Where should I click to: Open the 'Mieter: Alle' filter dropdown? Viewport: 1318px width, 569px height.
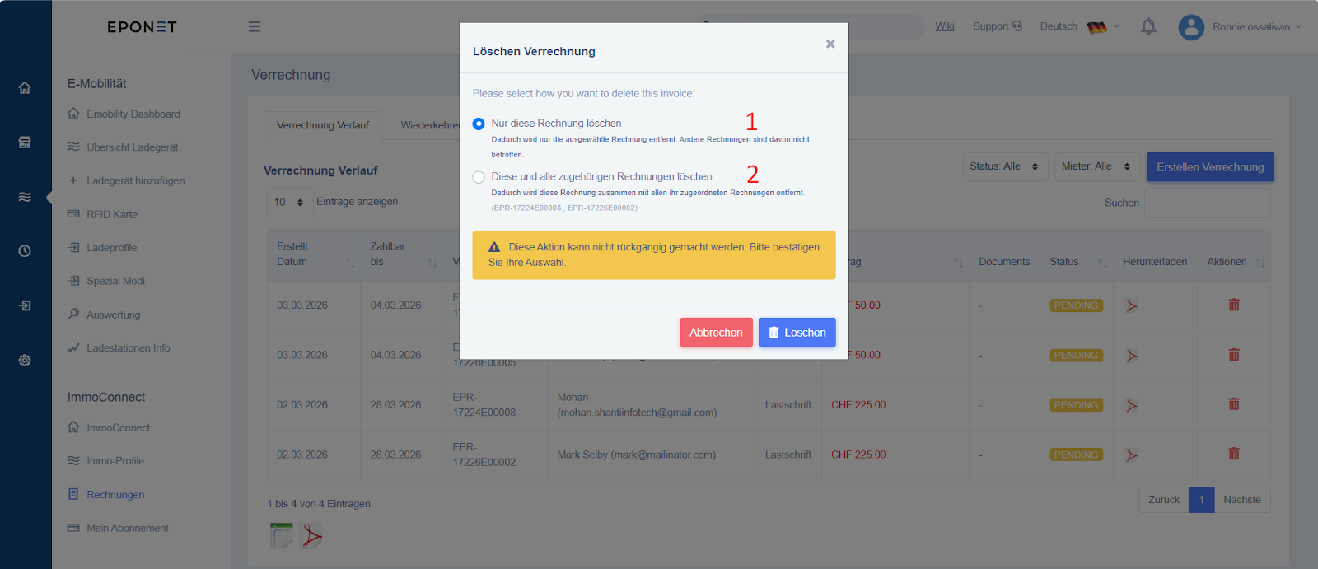tap(1096, 166)
